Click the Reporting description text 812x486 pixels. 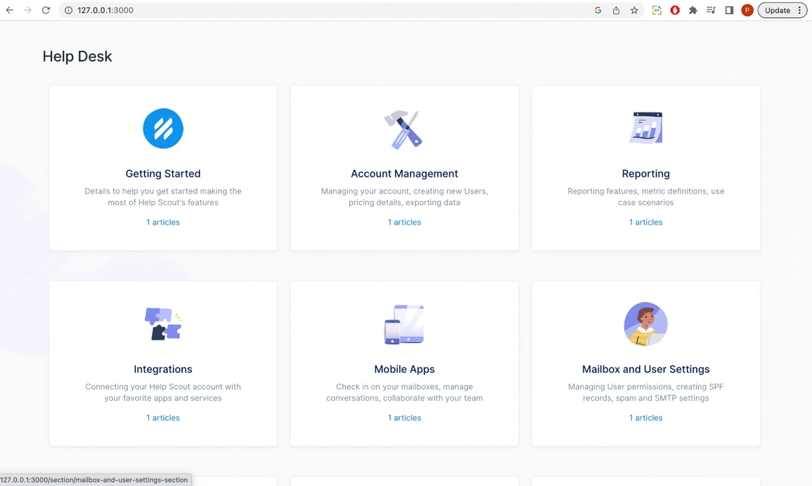[646, 196]
